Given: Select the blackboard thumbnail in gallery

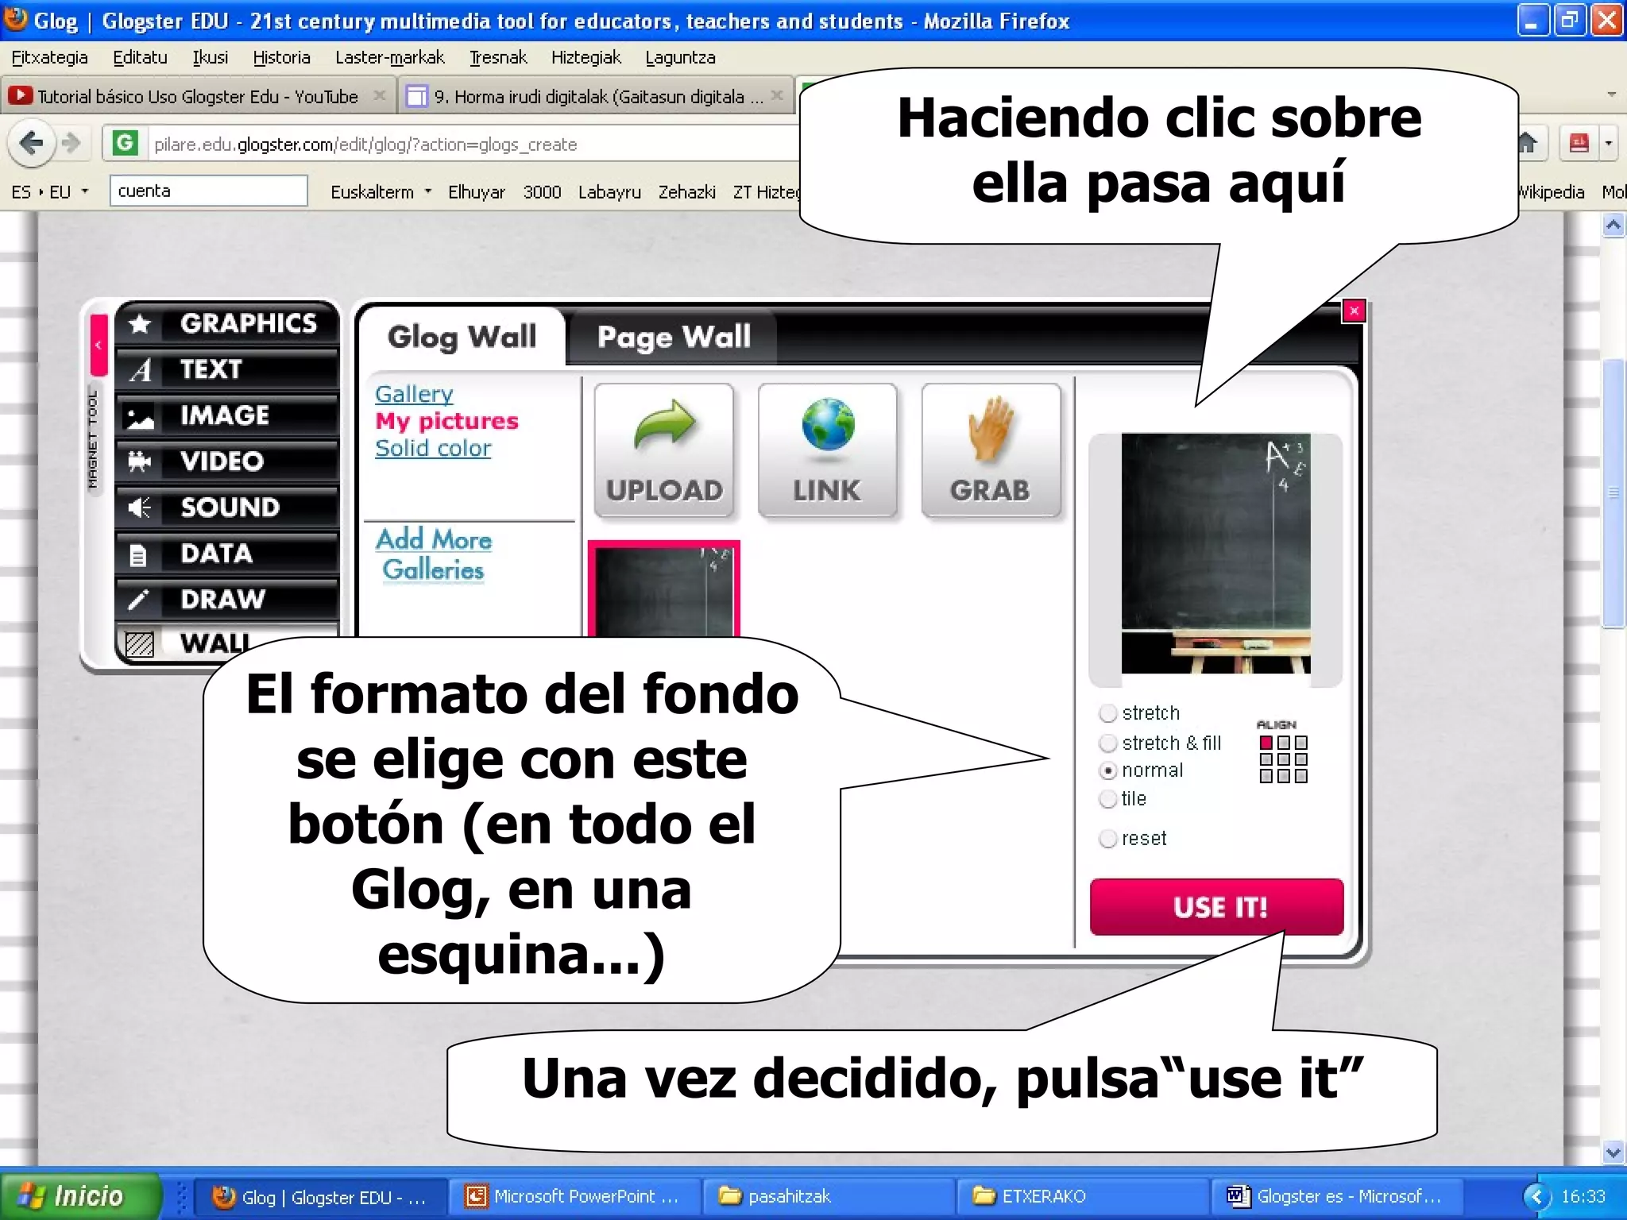Looking at the screenshot, I should [x=664, y=589].
